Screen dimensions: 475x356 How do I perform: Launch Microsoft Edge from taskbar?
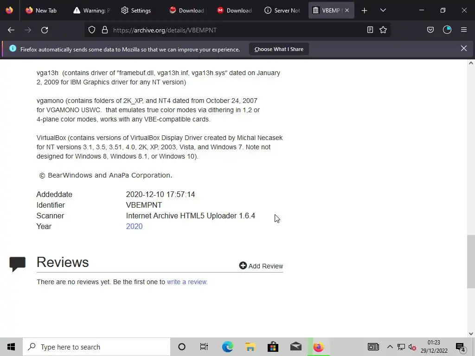(x=227, y=347)
